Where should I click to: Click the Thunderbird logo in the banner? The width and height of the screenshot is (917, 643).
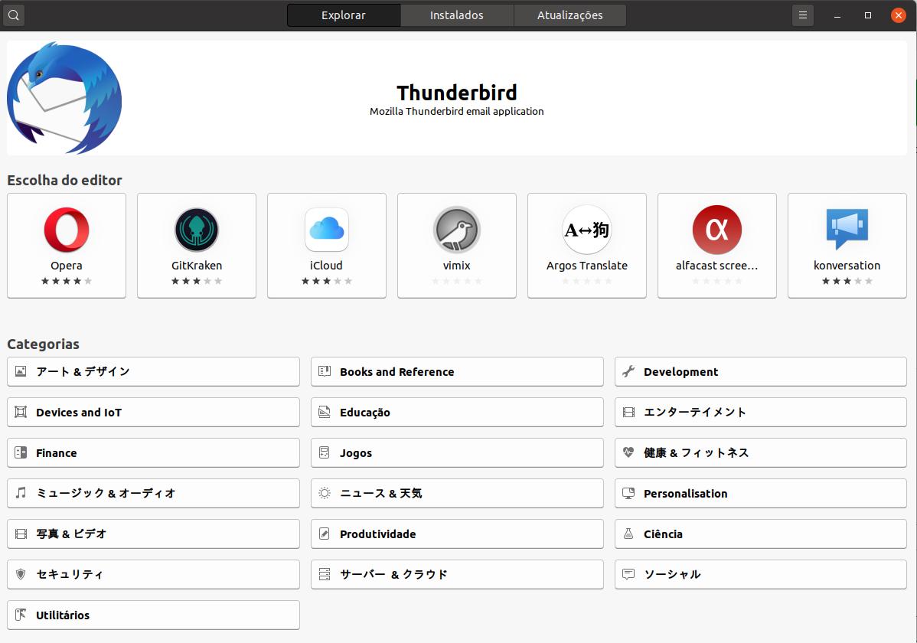64,98
